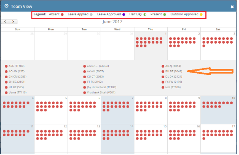Select the June 2017 month title
The image size is (239, 155).
point(112,22)
